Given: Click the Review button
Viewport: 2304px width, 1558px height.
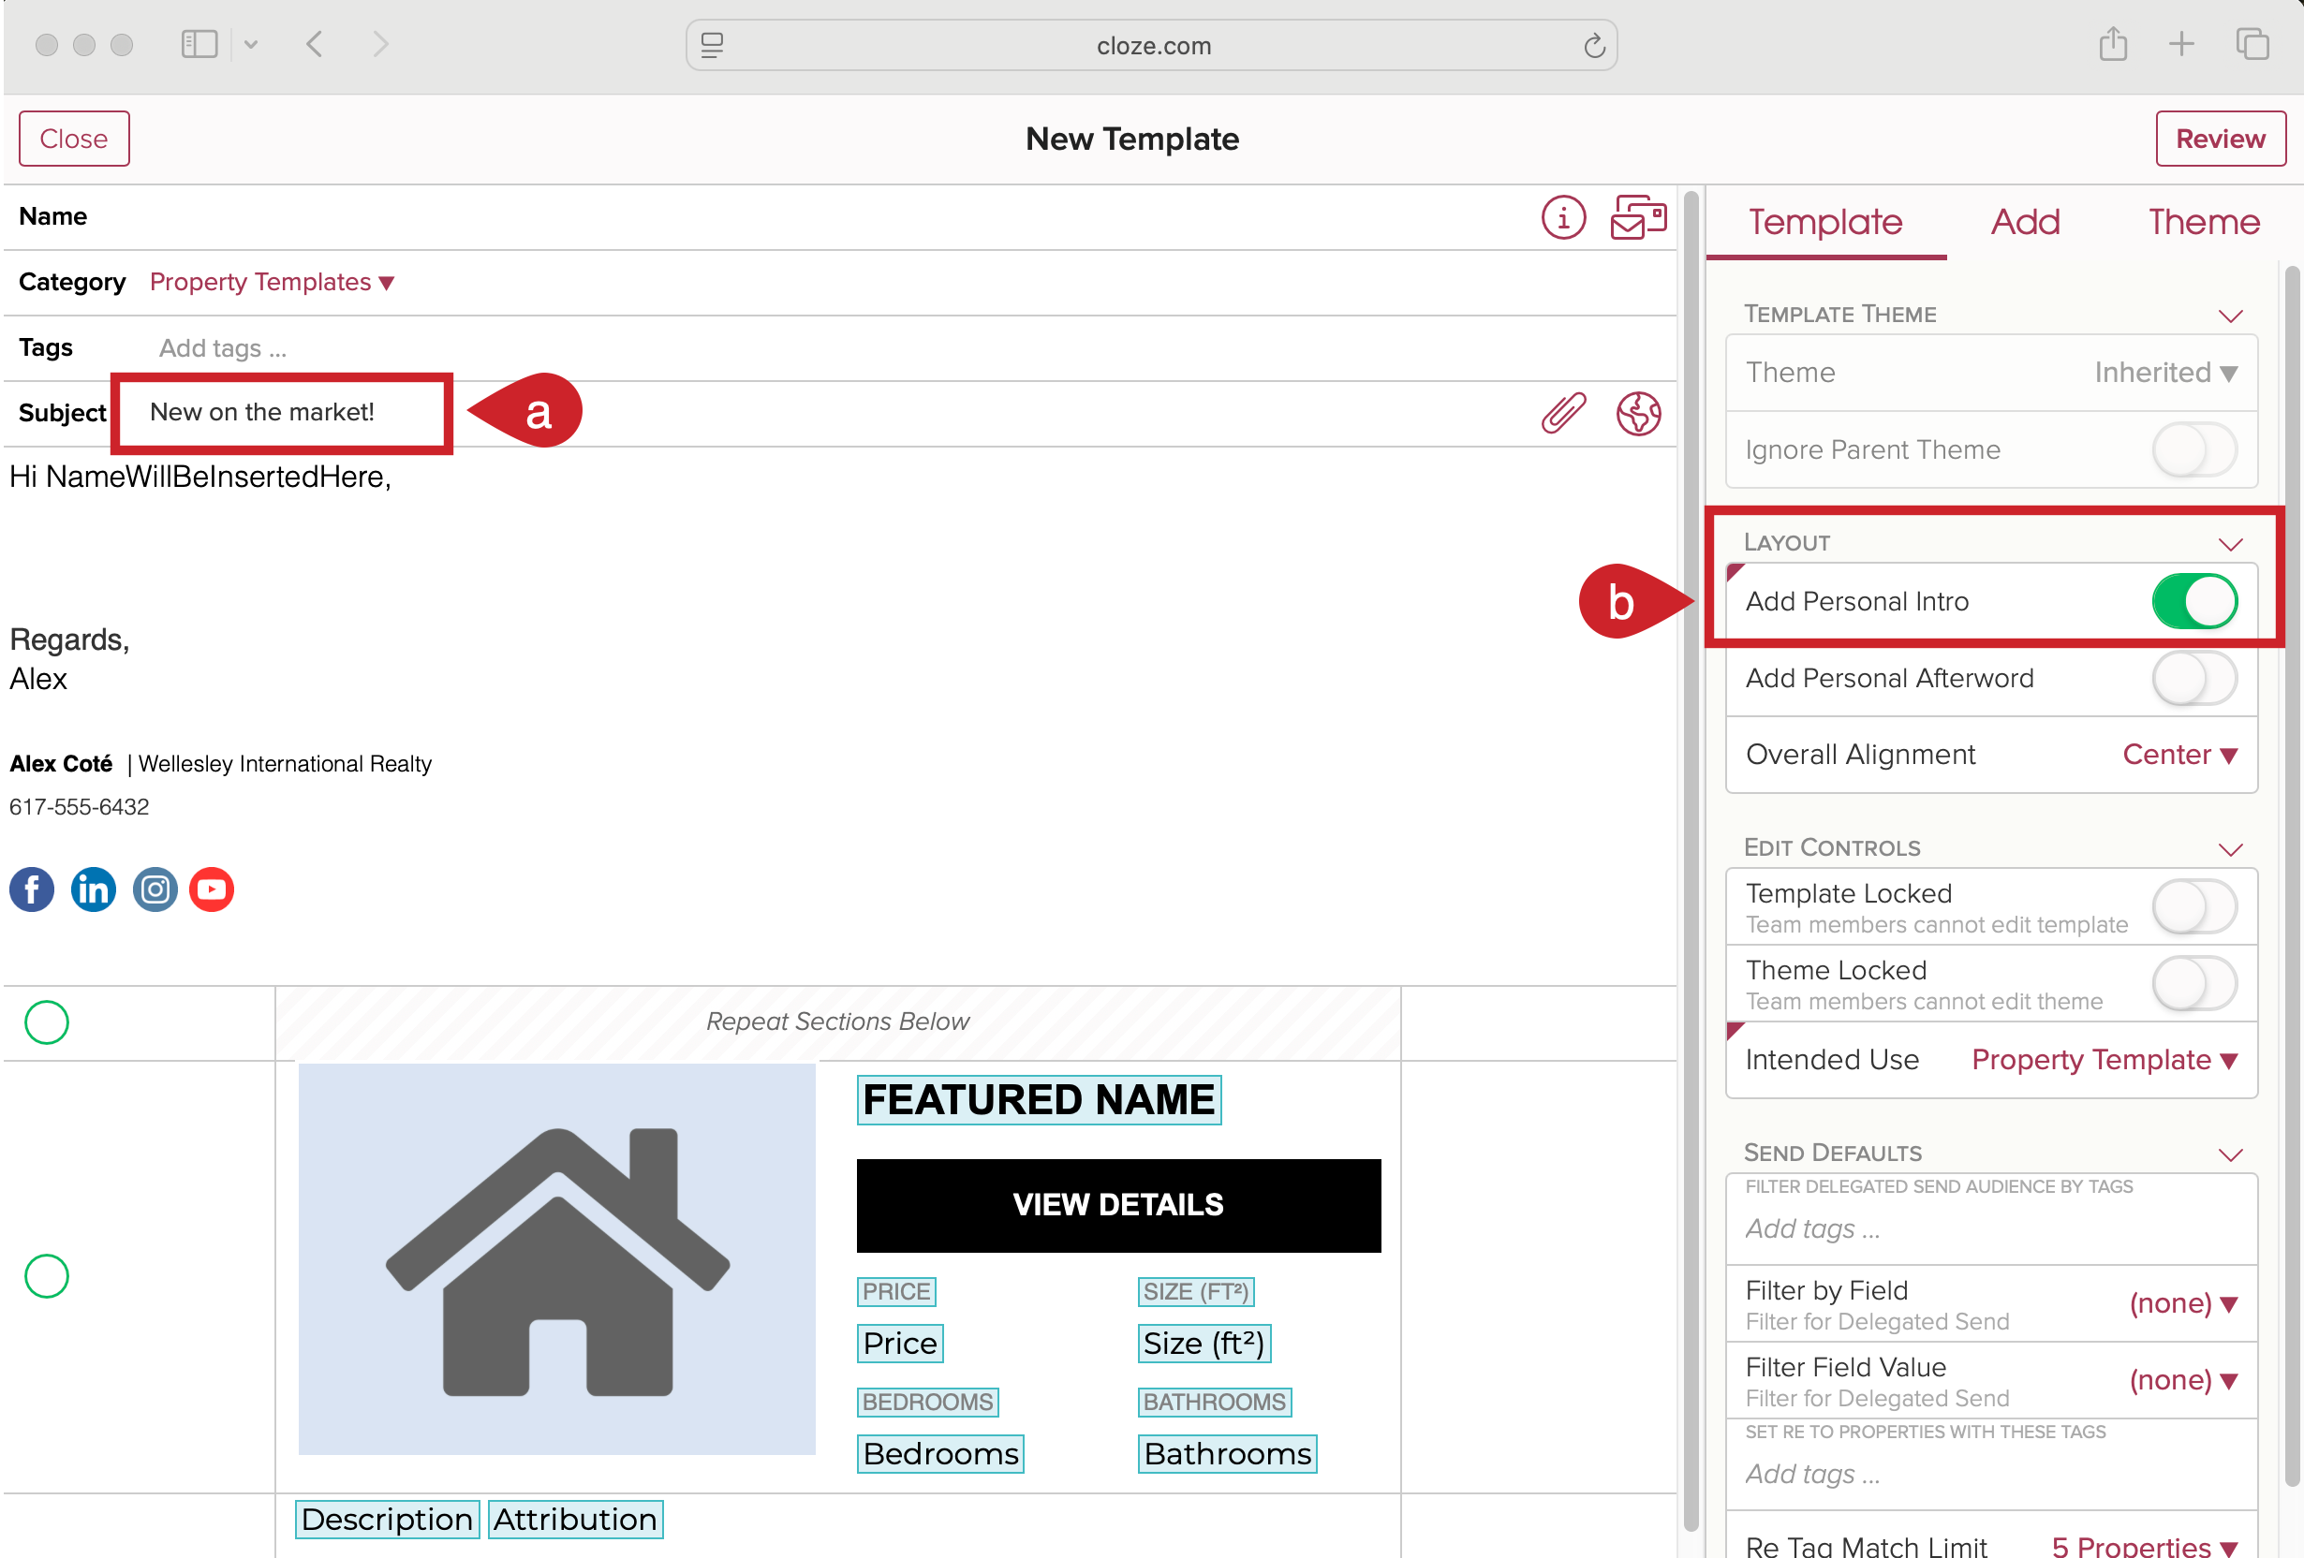Looking at the screenshot, I should [2220, 138].
